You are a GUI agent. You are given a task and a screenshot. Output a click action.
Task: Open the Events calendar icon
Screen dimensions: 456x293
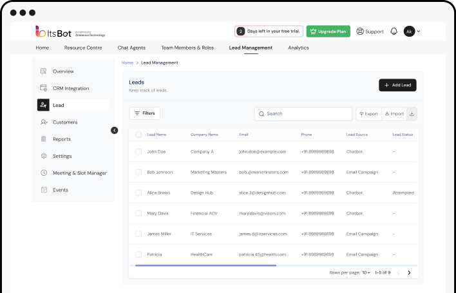pyautogui.click(x=44, y=190)
